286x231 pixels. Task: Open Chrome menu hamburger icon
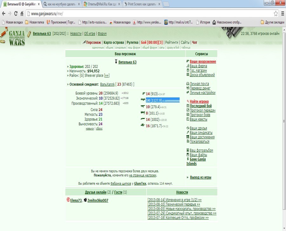[x=283, y=13]
